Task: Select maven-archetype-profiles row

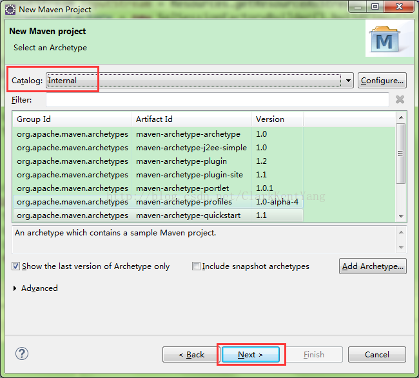Action: (158, 202)
